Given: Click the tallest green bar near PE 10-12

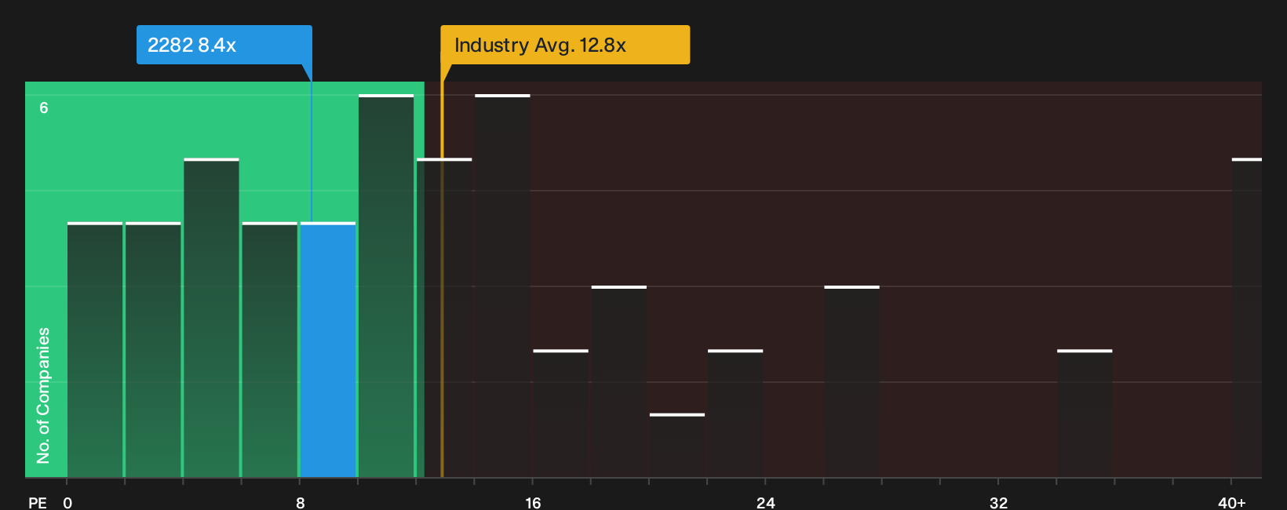Looking at the screenshot, I should point(386,286).
